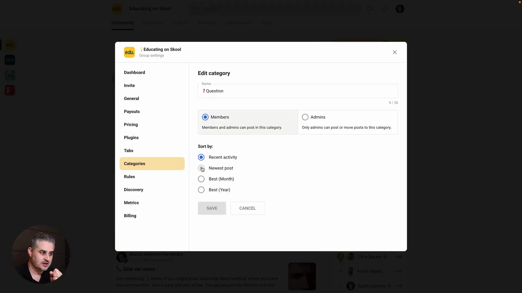Select the Categories settings item
This screenshot has height=293, width=522.
tap(152, 164)
